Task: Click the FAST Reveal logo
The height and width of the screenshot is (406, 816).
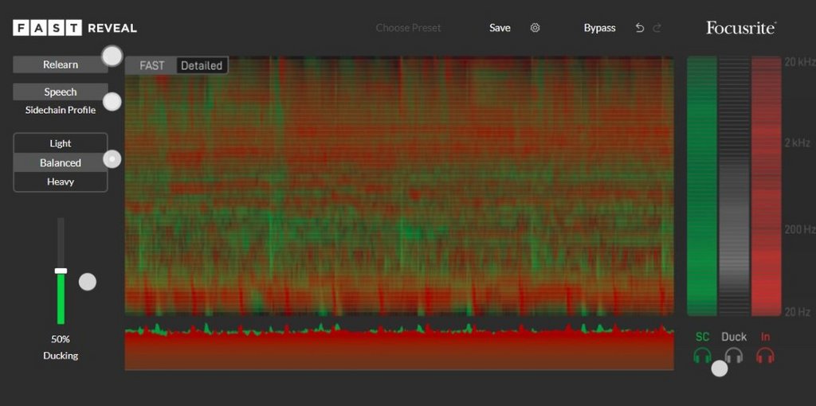Action: pyautogui.click(x=74, y=28)
